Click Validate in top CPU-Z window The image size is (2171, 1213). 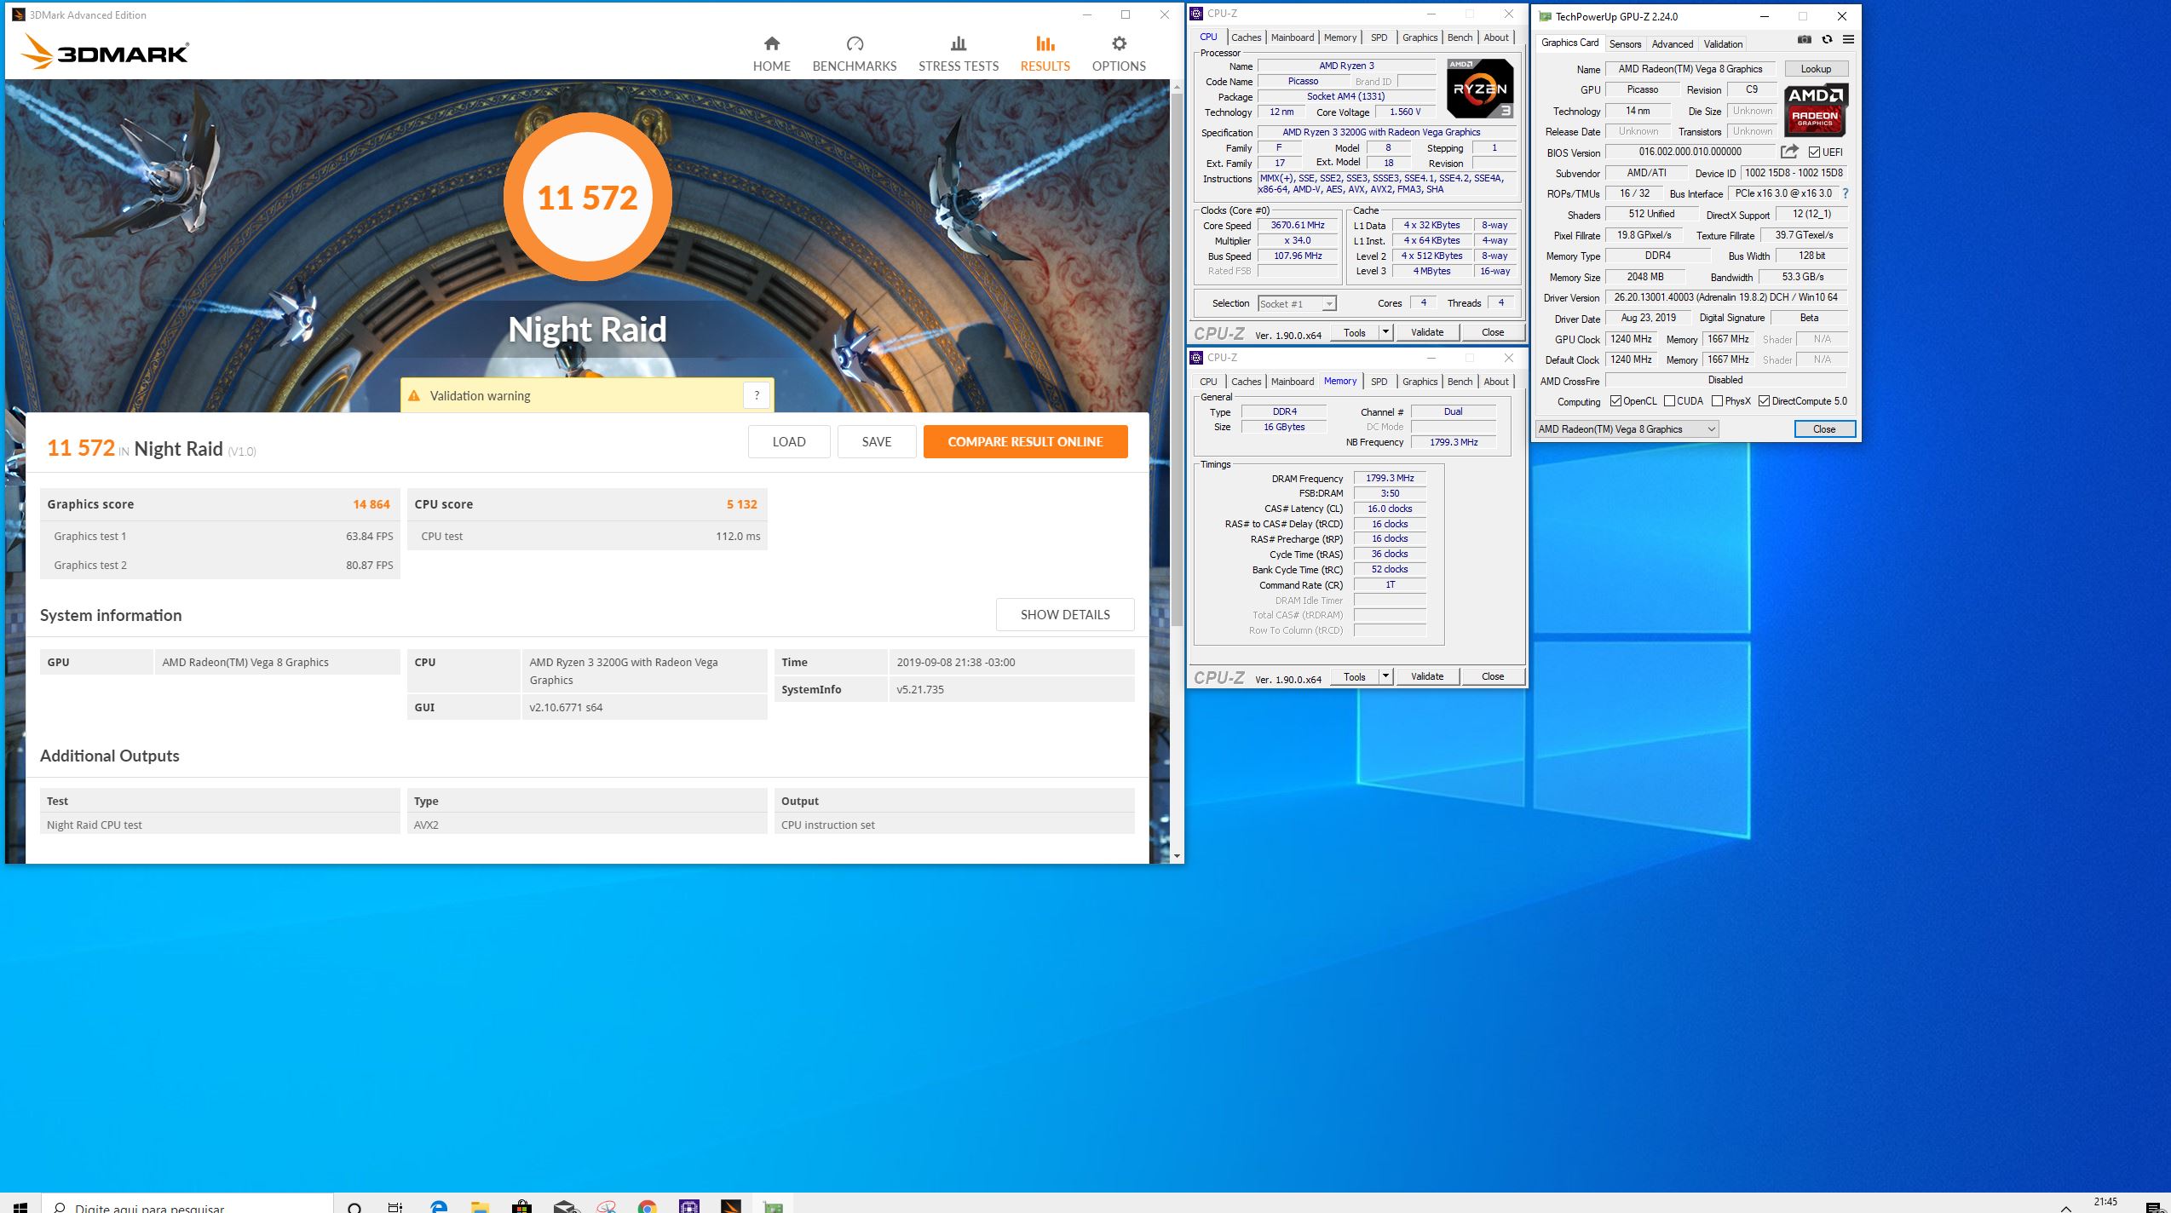coord(1427,332)
